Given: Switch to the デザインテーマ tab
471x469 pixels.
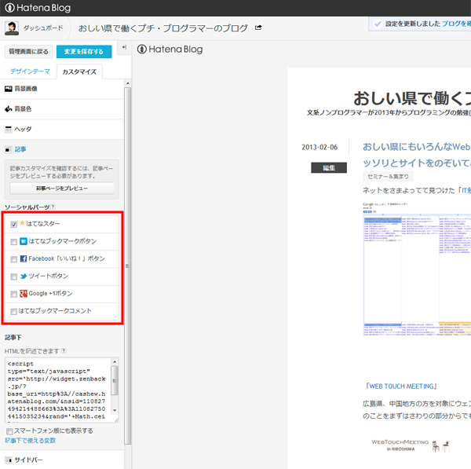Looking at the screenshot, I should [30, 71].
